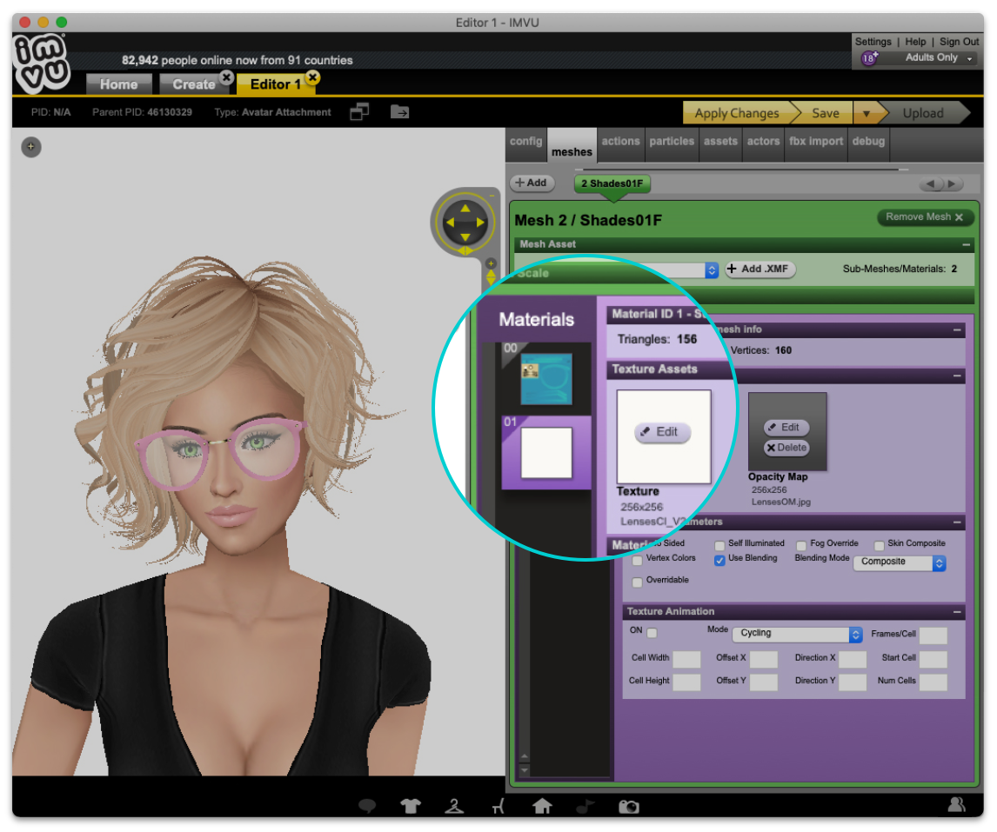The height and width of the screenshot is (832, 997).
Task: Switch to the actors tab
Action: [763, 141]
